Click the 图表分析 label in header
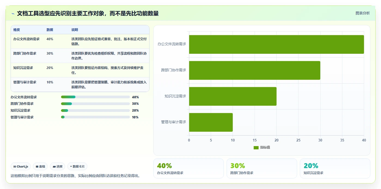This screenshot has height=189, width=381. pos(362,13)
